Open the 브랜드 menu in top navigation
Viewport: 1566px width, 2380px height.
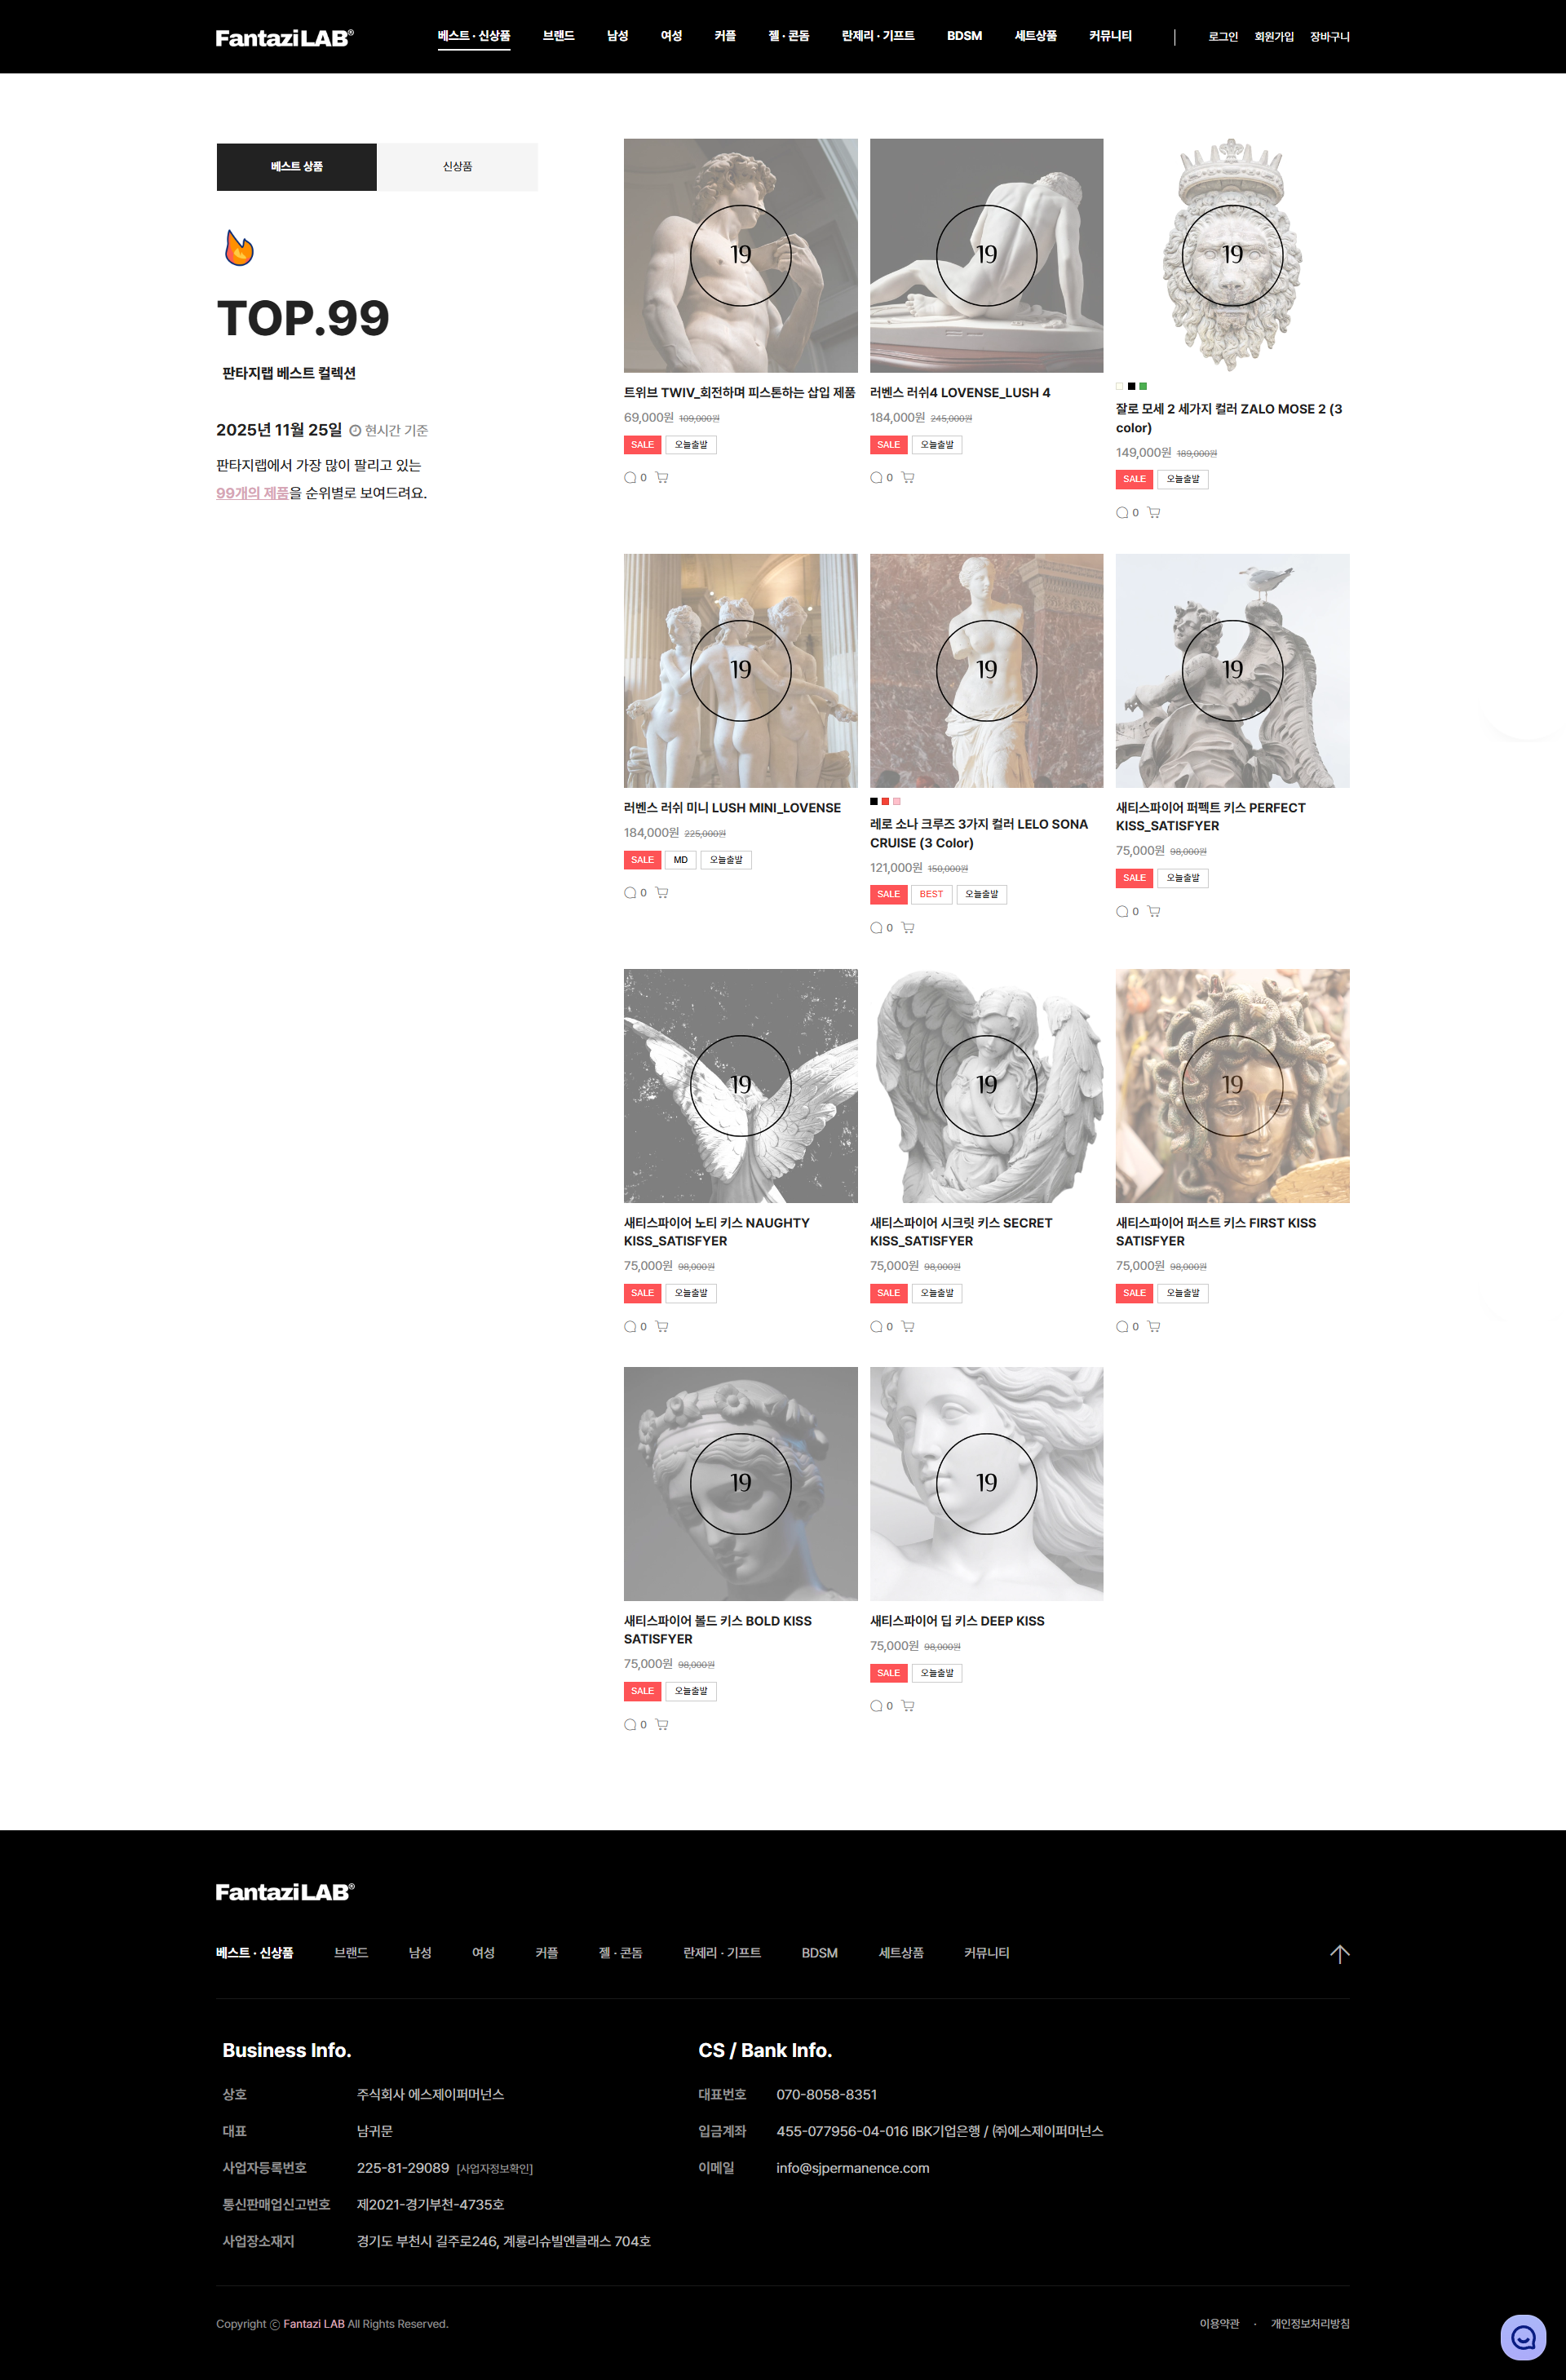click(558, 36)
